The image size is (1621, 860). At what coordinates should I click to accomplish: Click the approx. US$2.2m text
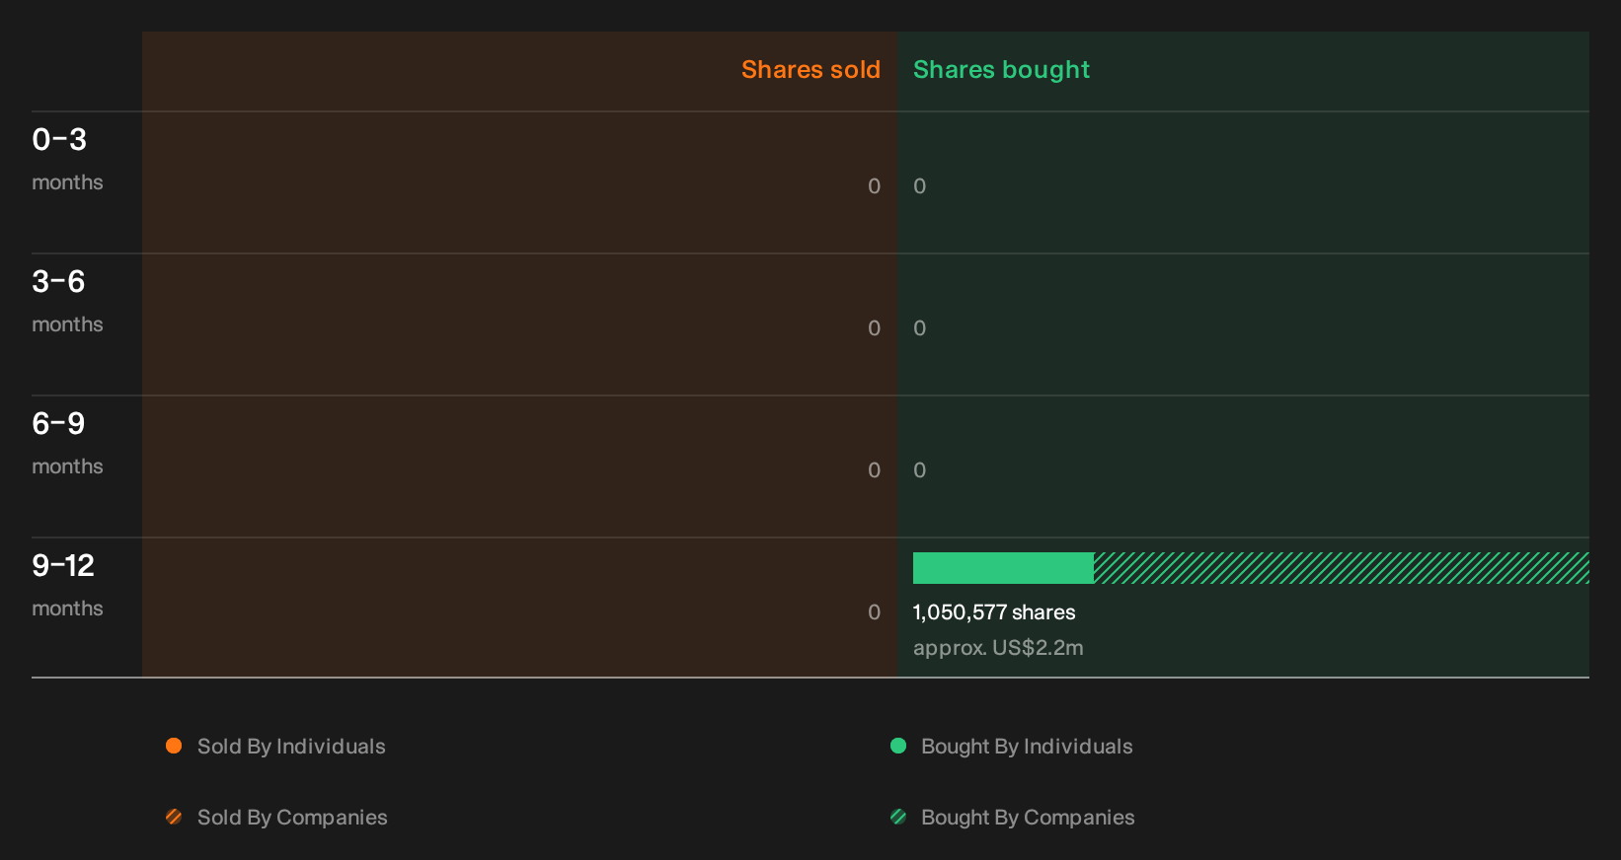[998, 648]
